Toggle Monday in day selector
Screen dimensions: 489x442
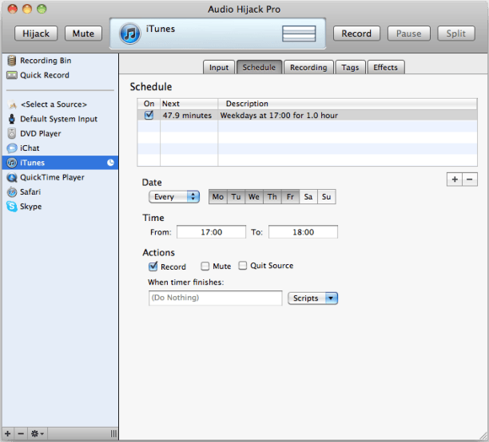point(217,196)
